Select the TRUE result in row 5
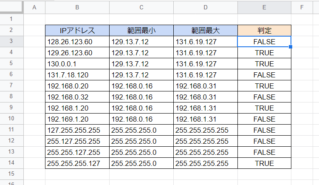 (264, 63)
